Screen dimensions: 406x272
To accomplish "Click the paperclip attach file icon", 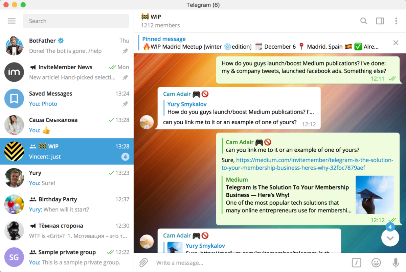I will [x=143, y=263].
